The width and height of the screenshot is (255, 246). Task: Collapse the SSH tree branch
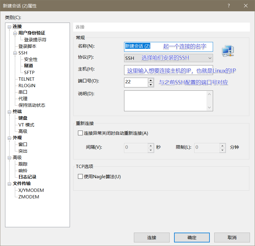point(14,53)
